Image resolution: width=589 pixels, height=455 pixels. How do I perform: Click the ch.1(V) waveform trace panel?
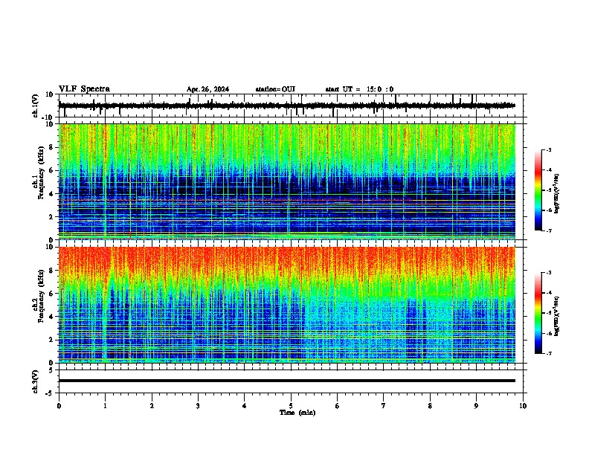(291, 106)
